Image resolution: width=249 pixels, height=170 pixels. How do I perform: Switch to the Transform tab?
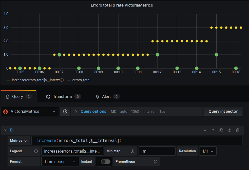63,97
